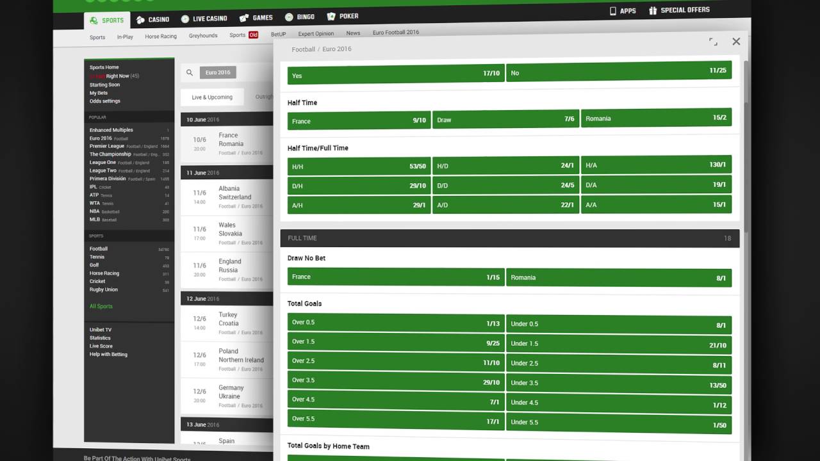This screenshot has width=820, height=461.
Task: Click the Live Casino clock icon
Action: [185, 19]
